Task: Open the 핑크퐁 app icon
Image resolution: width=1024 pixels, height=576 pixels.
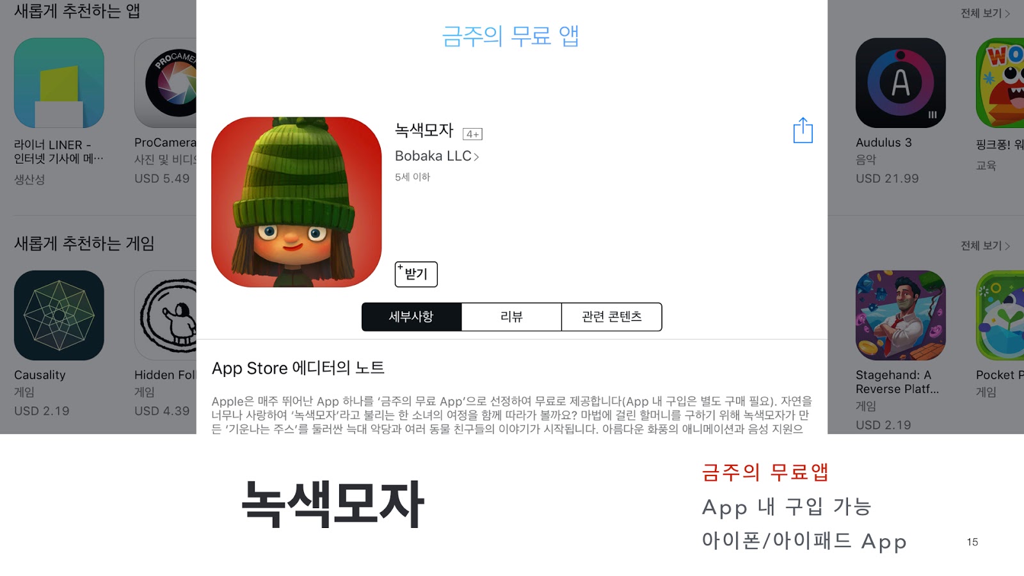Action: 1000,83
